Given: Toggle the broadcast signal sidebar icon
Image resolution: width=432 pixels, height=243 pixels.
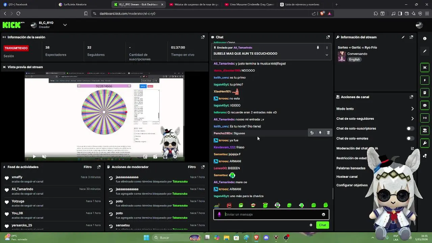Looking at the screenshot, I should [425, 118].
